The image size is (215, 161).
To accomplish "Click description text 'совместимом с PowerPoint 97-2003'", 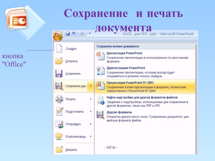I will coord(131,91).
